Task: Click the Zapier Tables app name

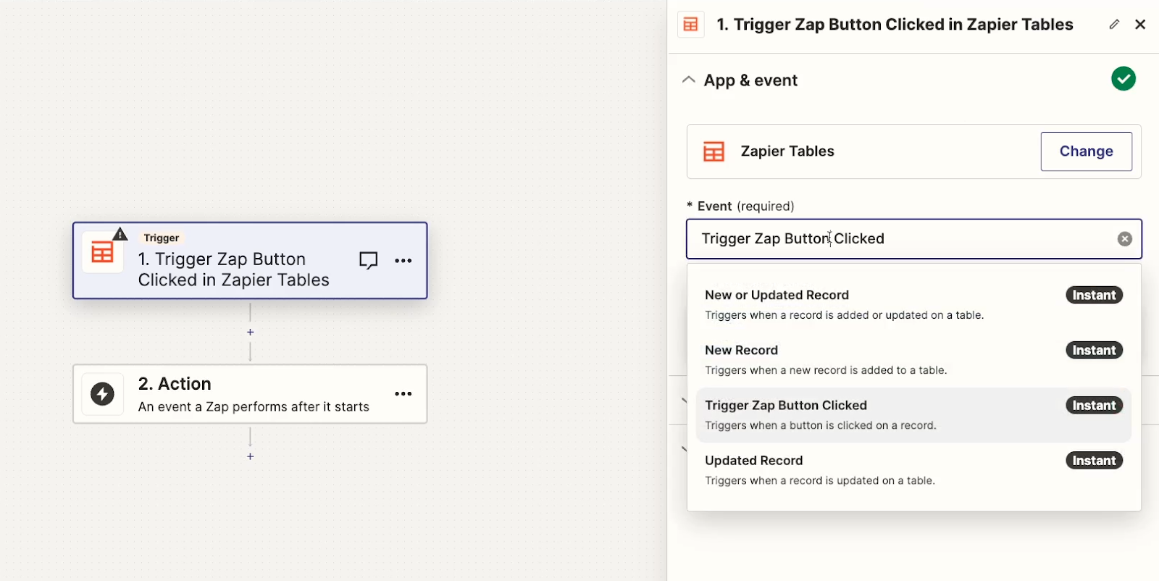Action: click(787, 151)
